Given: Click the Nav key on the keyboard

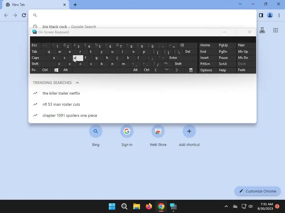Looking at the screenshot, I should 246,45.
